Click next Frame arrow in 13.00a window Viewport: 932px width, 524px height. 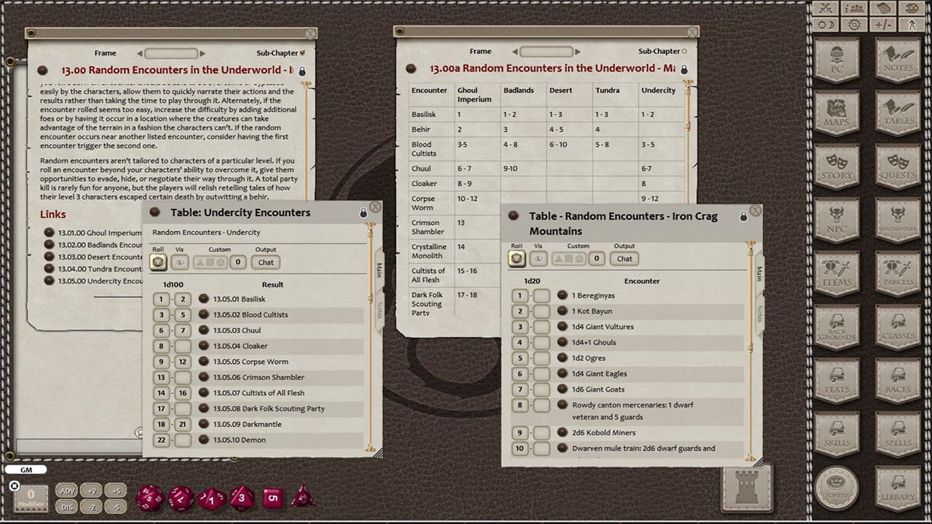pos(577,52)
